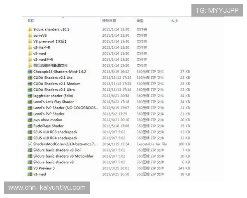The width and height of the screenshot is (247, 198).
Task: Click the CUDA Shaders v2.1 Ultra ZIP icon
Action: click(x=30, y=90)
